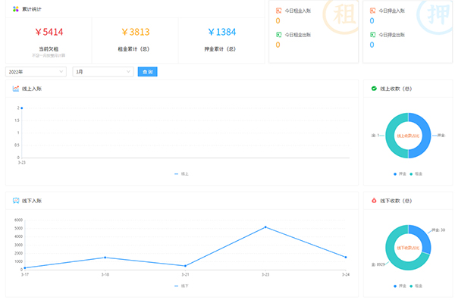
Task: Click the blue 查询 query button
Action: 147,72
